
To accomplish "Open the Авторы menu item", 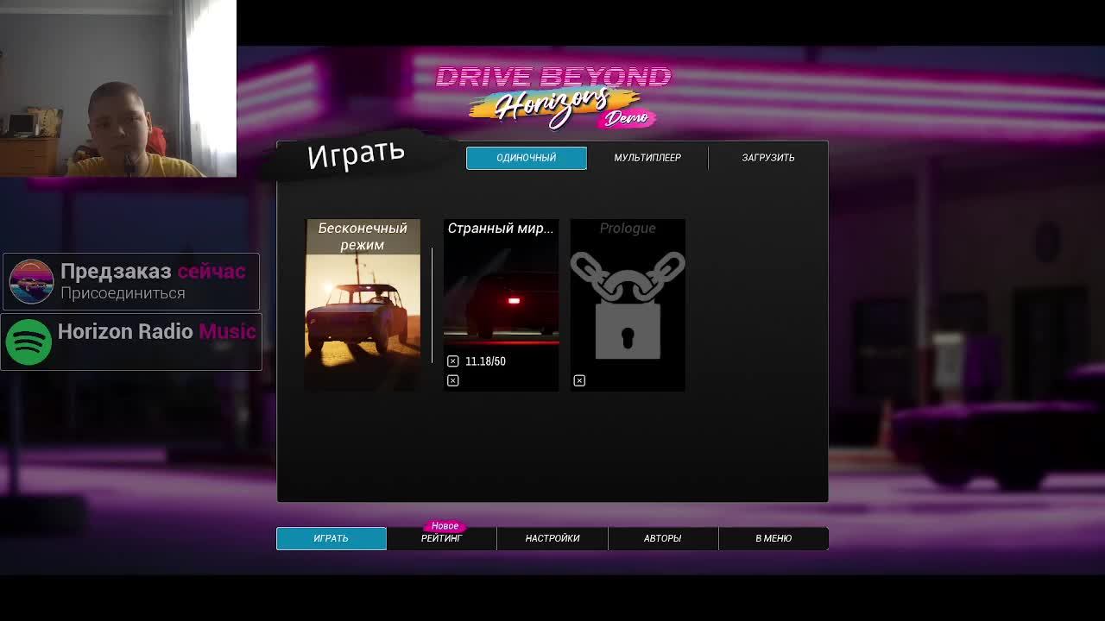I will (663, 538).
